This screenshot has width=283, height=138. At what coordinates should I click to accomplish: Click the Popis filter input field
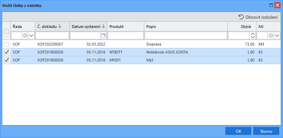186,36
